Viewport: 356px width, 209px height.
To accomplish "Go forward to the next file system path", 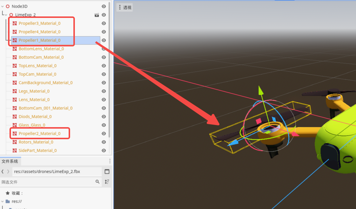I will 8,172.
